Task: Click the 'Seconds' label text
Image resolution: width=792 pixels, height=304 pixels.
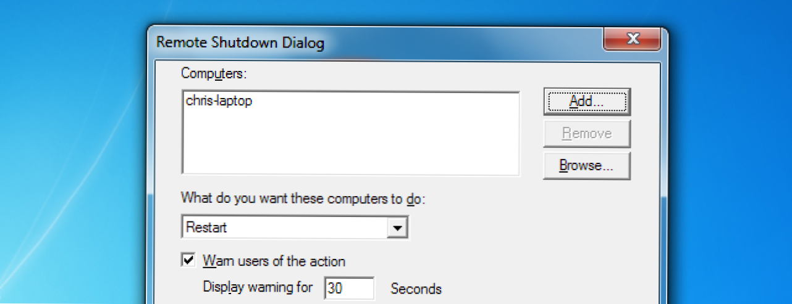Action: (x=416, y=288)
